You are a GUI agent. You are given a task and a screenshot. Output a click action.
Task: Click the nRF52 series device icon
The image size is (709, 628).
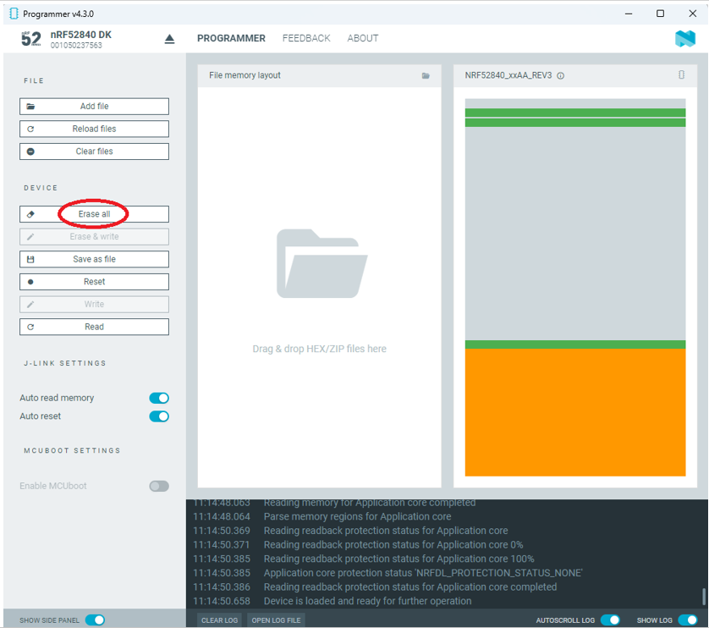click(30, 39)
